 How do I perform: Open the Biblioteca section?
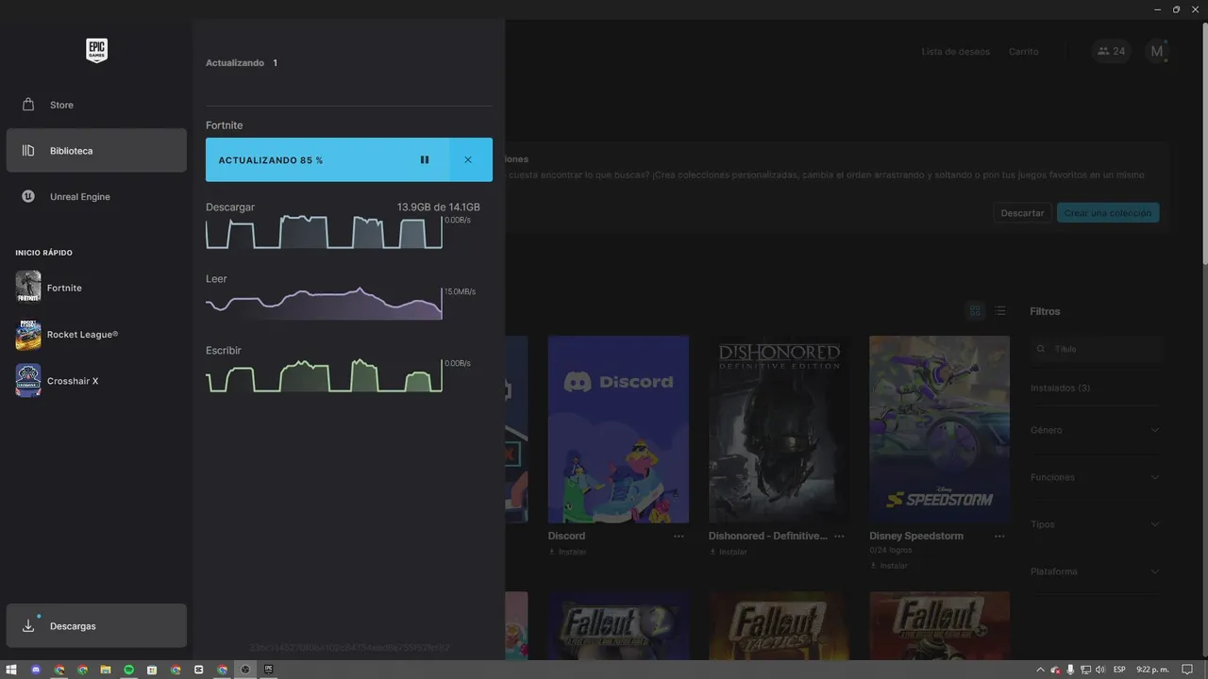click(96, 151)
